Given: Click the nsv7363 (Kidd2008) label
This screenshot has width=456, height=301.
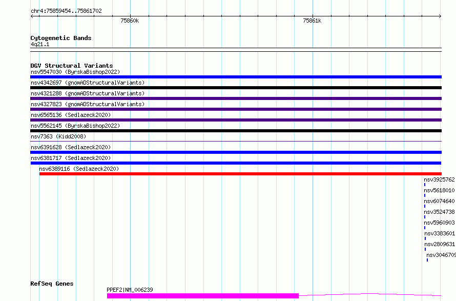Looking at the screenshot, I should pos(58,136).
